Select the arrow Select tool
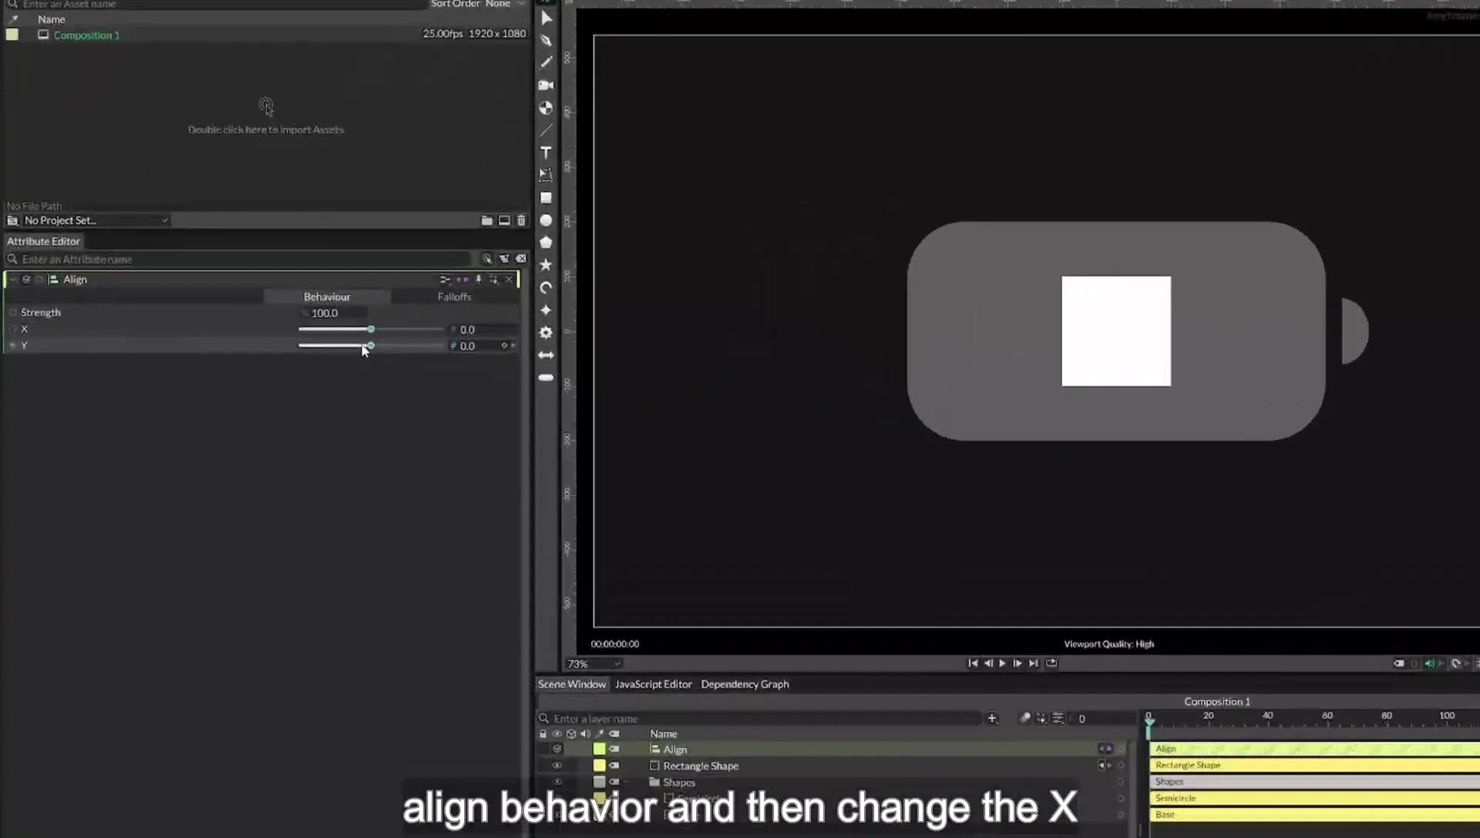 point(547,18)
